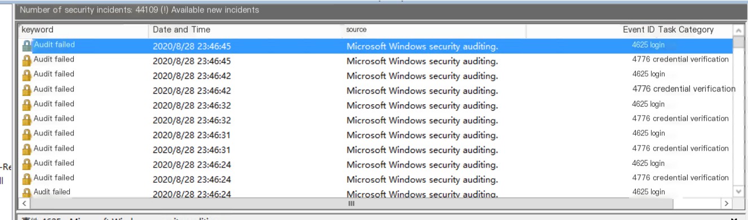The height and width of the screenshot is (220, 748).
Task: Click the lock icon of the 23:46:45 4776 row
Action: [26, 60]
